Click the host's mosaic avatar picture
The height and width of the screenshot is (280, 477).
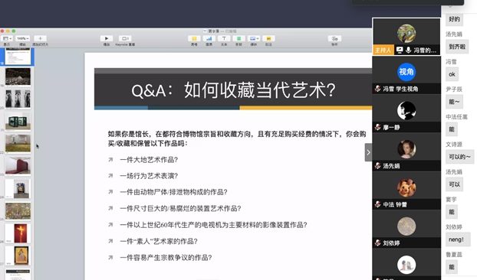click(x=406, y=34)
